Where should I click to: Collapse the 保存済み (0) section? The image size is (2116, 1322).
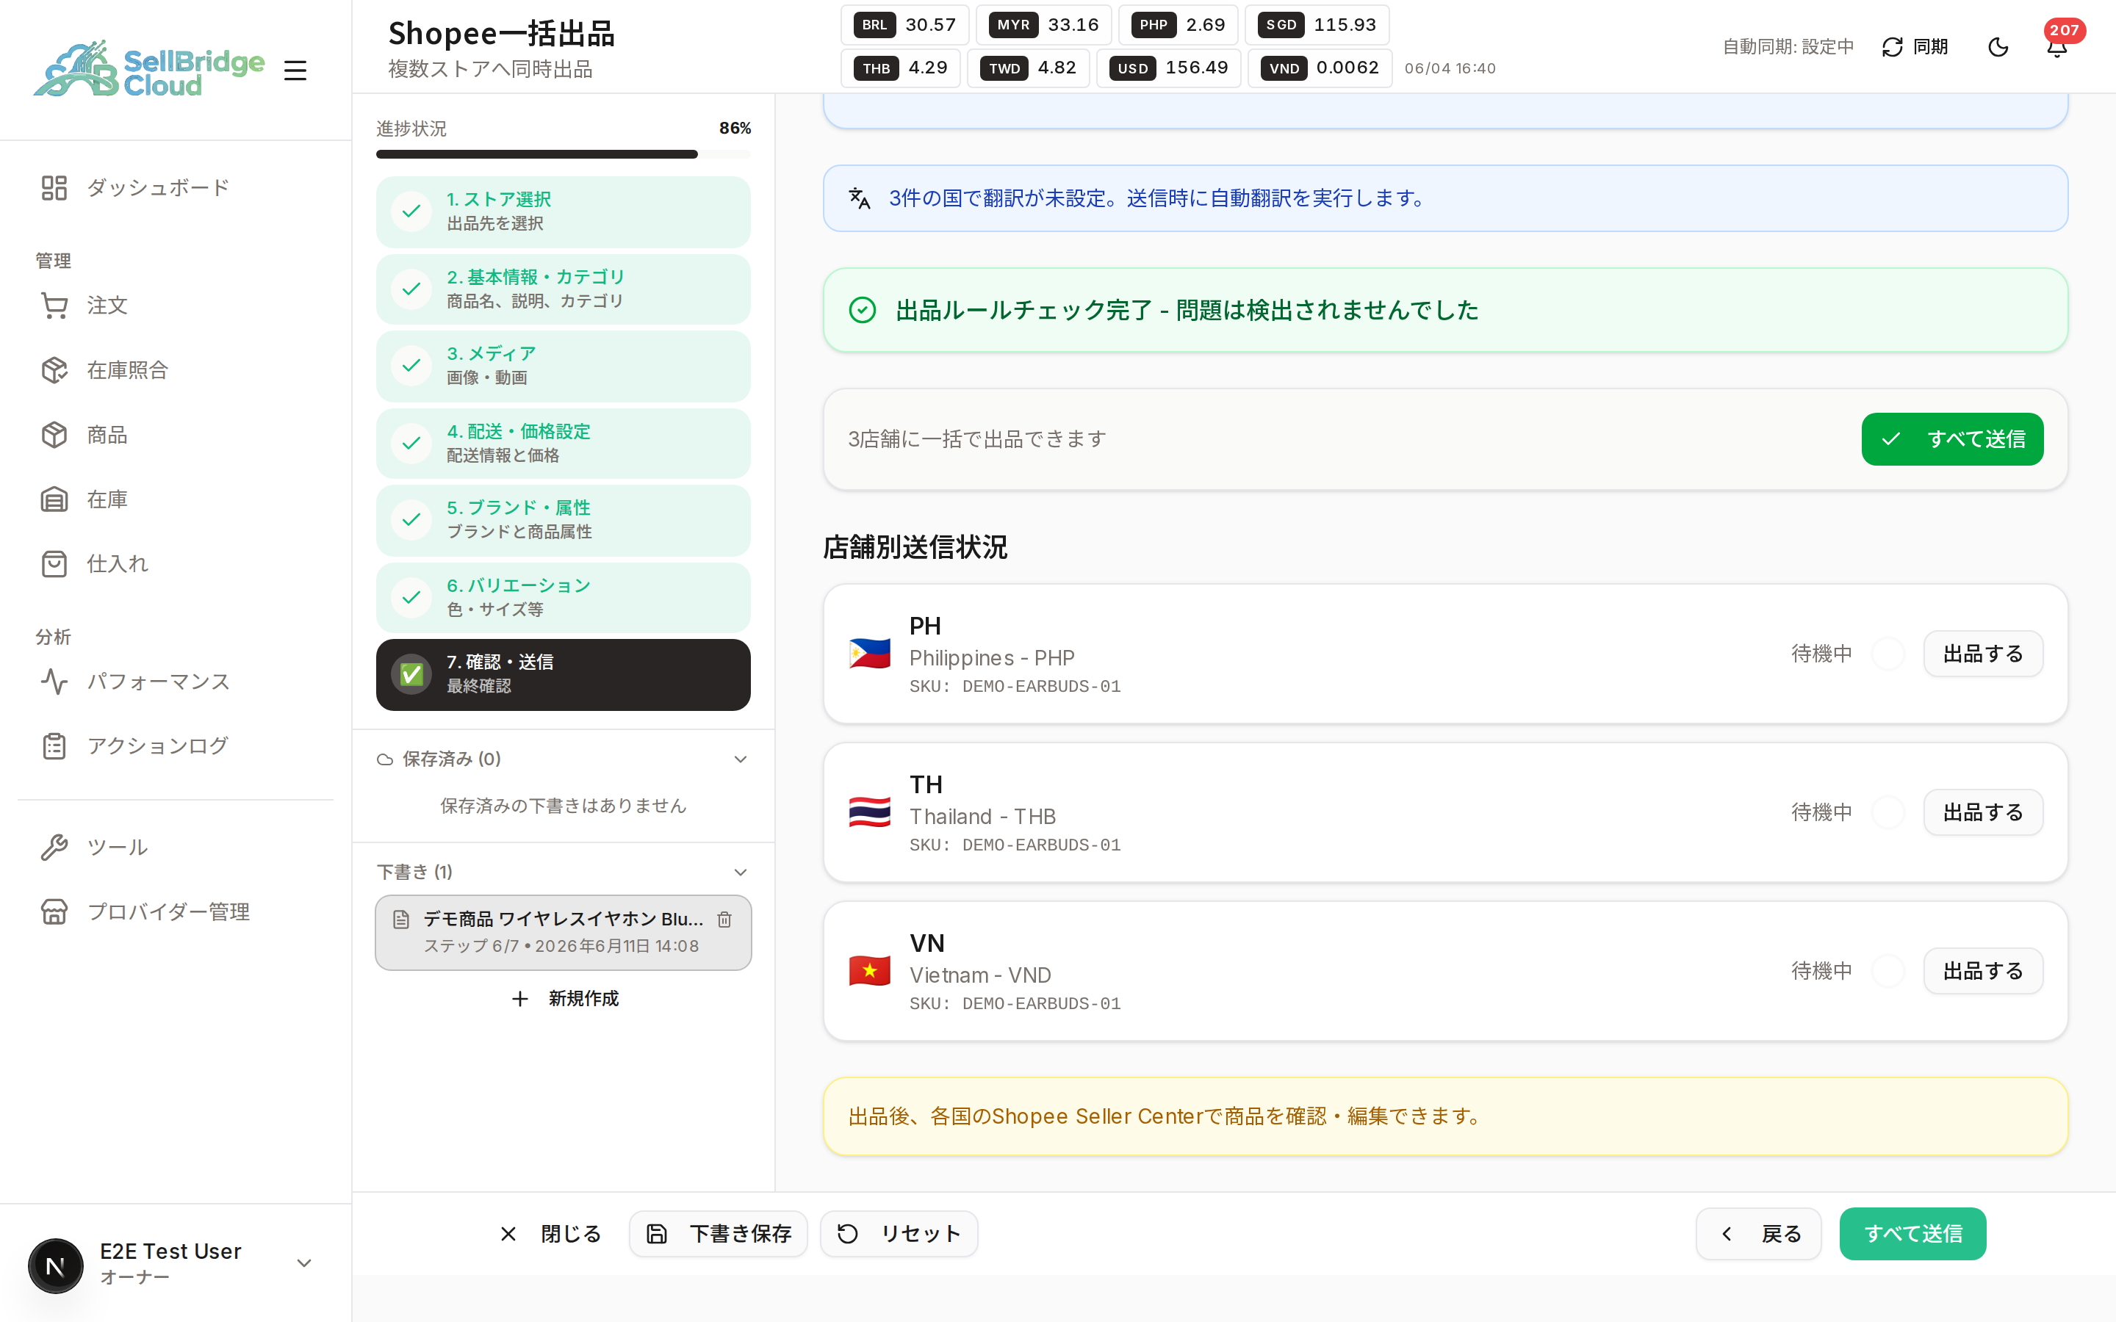(x=563, y=759)
